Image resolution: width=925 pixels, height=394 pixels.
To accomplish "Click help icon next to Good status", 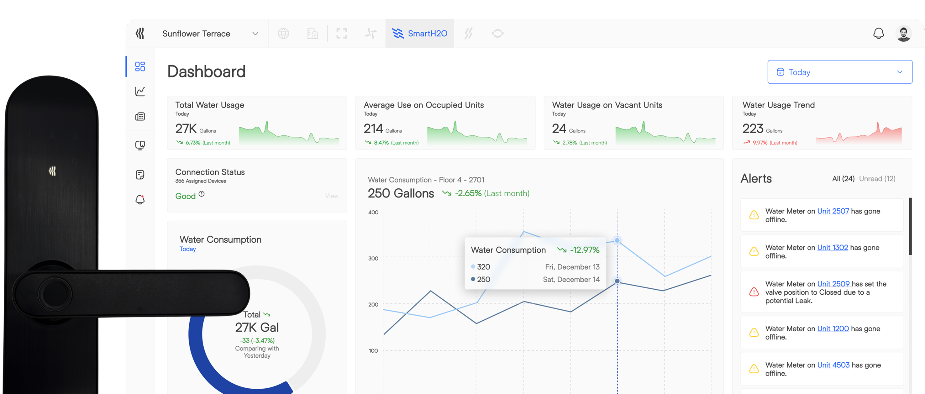I will click(202, 194).
